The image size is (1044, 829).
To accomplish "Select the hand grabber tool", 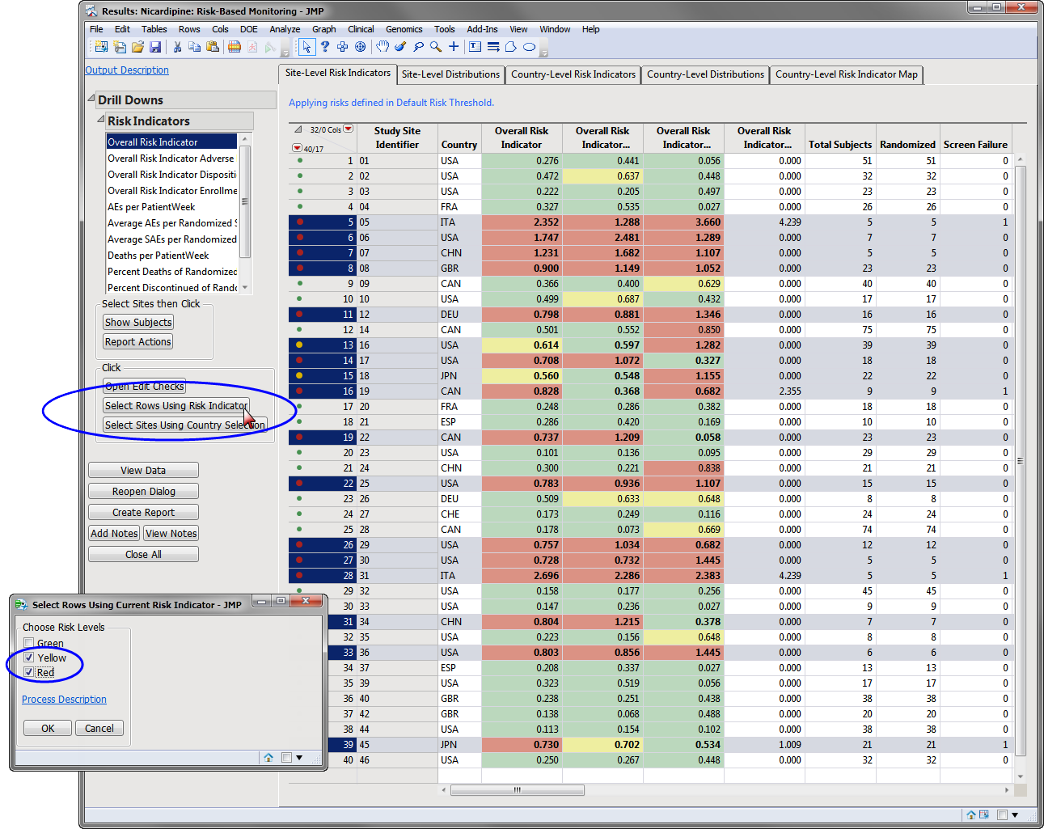I will point(383,47).
